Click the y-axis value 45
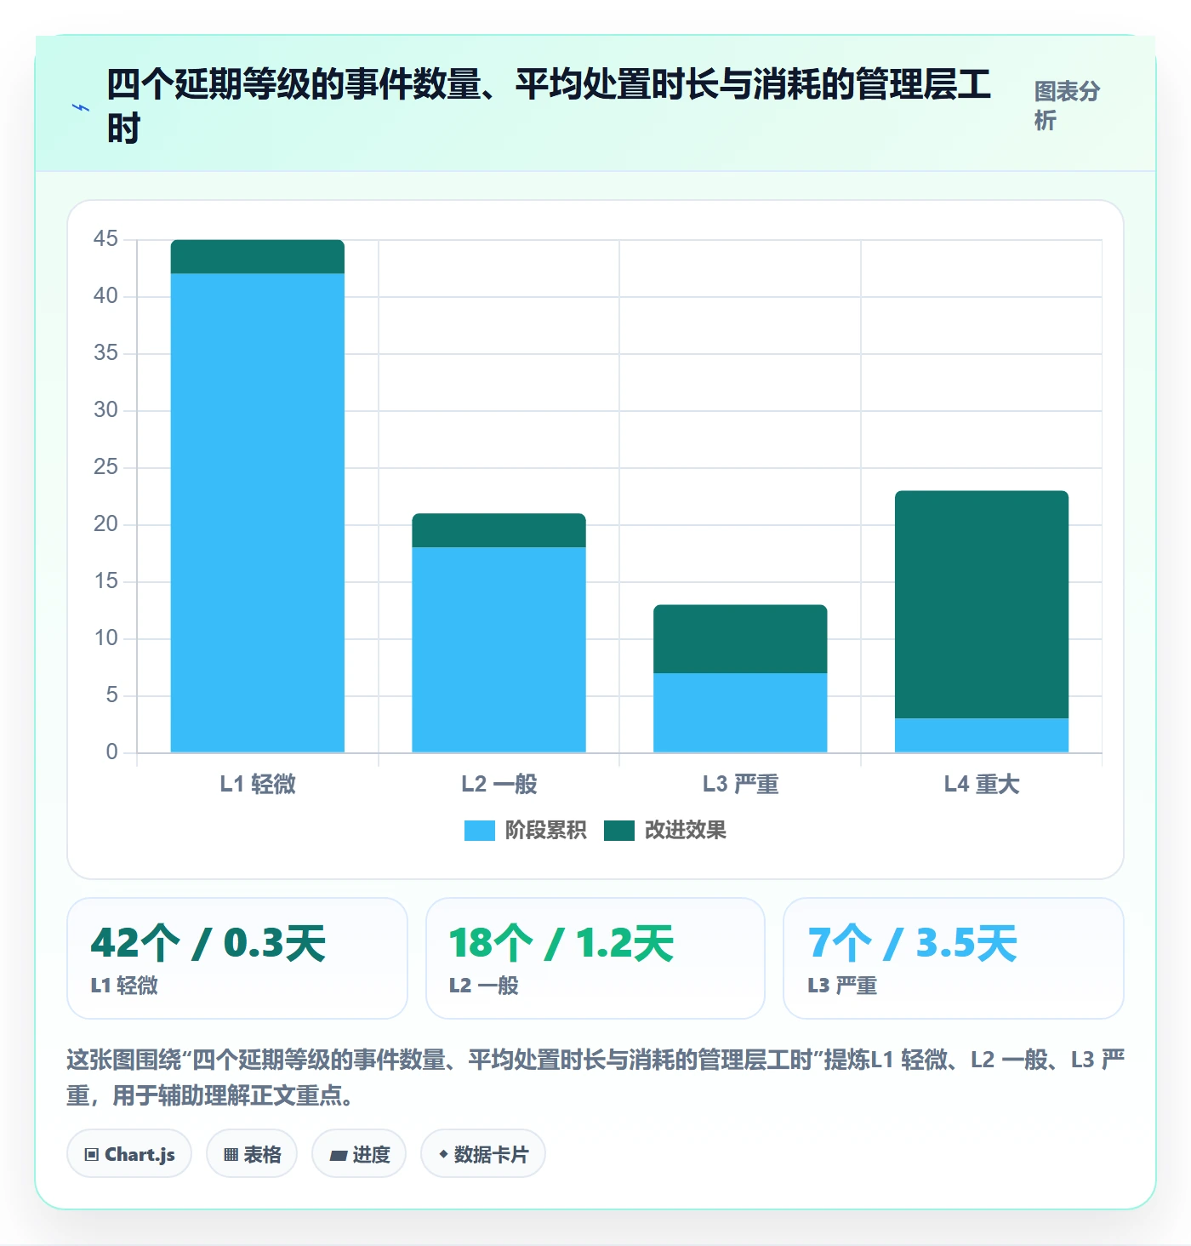This screenshot has height=1246, width=1191. [x=105, y=239]
